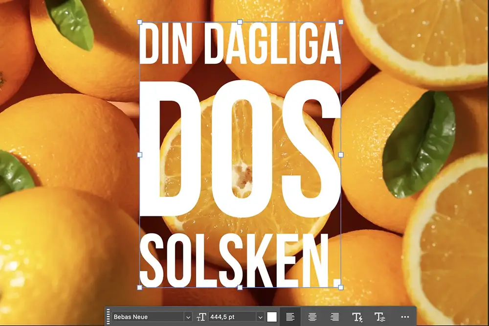489x326 pixels.
Task: Open the font size dropdown chevron
Action: point(260,317)
